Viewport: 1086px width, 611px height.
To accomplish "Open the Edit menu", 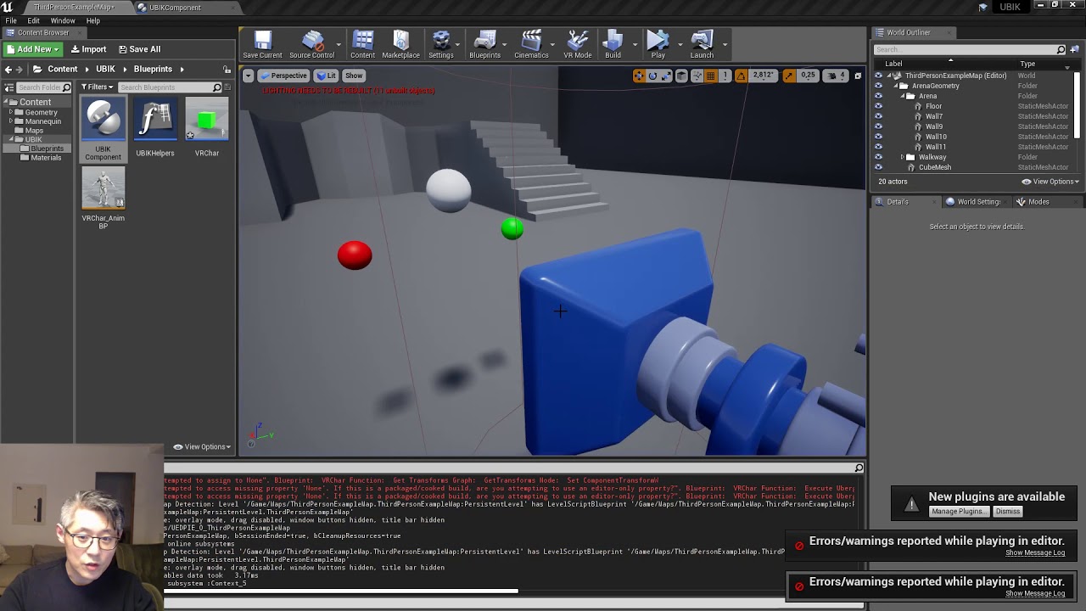I will point(33,20).
